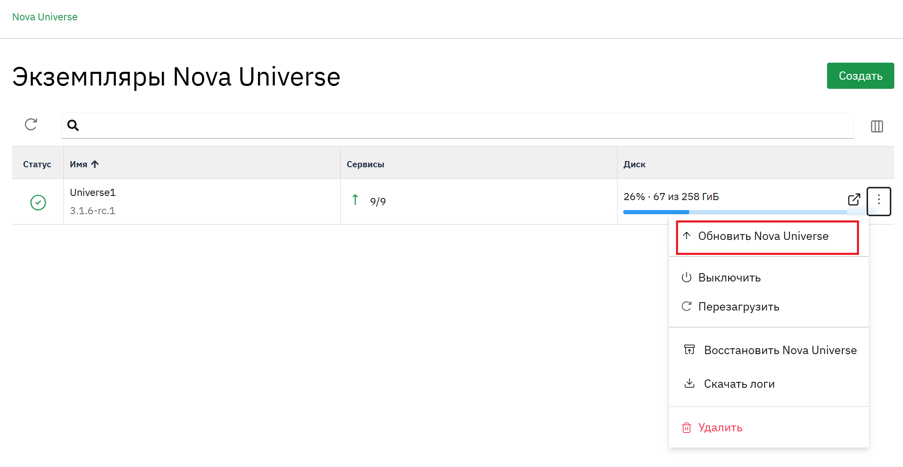The image size is (903, 467).
Task: Open the column settings icon
Action: (x=876, y=126)
